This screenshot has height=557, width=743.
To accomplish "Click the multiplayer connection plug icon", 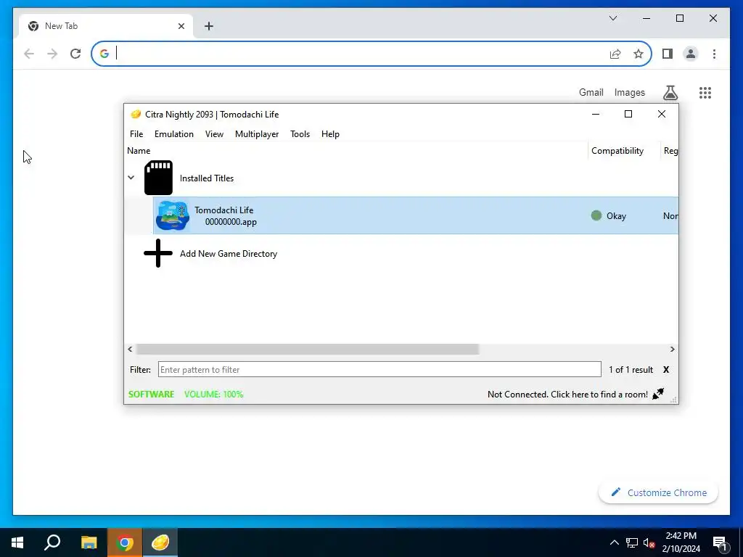I will point(658,394).
